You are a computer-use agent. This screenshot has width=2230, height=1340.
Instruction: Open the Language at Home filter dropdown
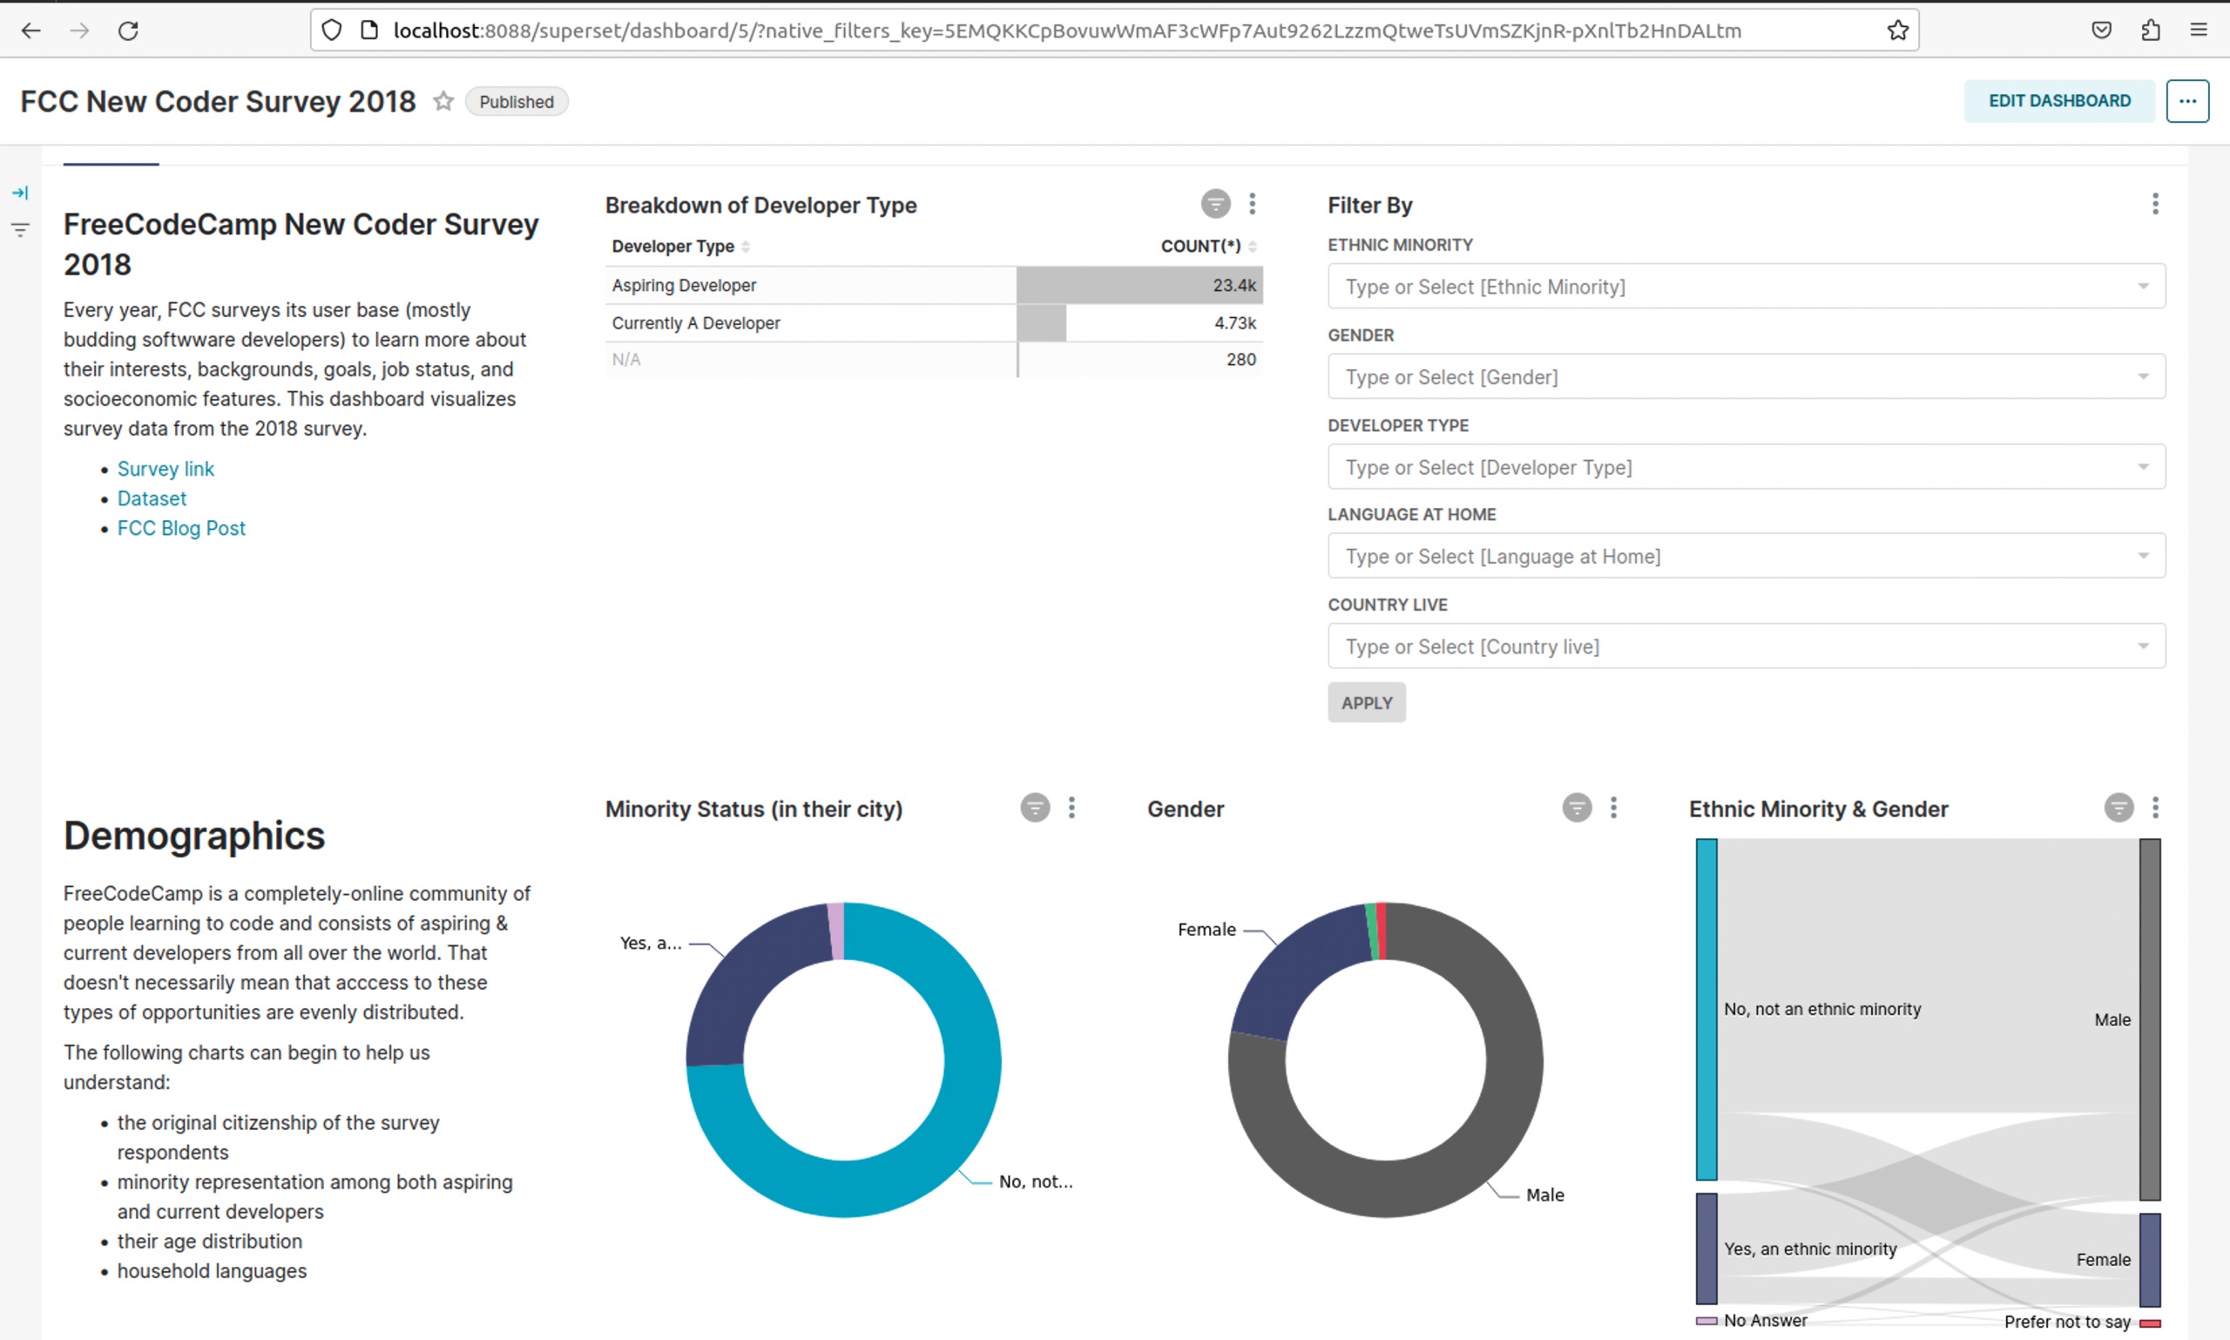1746,556
